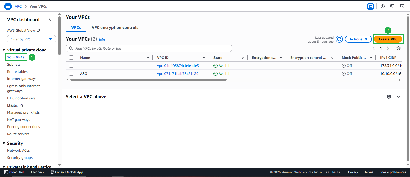
Task: Open the screen chat support icon in header
Action: pos(392,6)
